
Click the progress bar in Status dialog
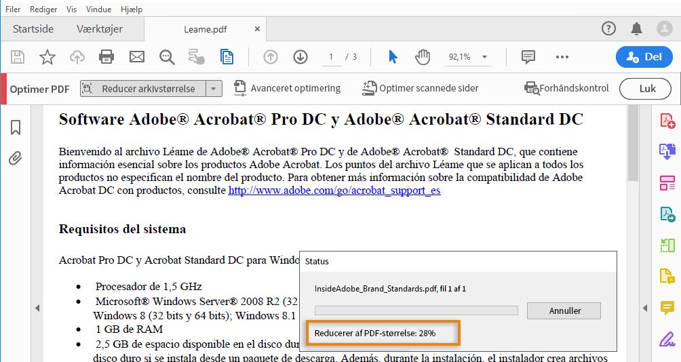[x=416, y=310]
